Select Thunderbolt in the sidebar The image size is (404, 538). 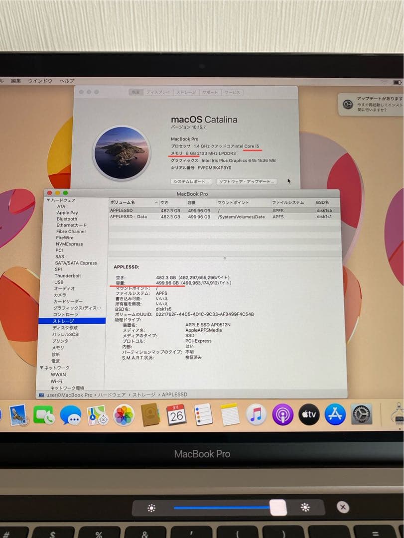point(68,275)
